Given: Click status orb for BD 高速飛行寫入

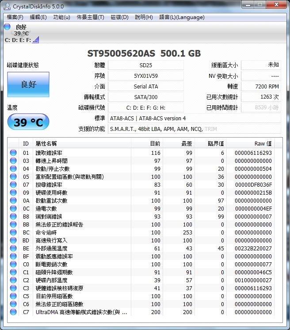Looking at the screenshot, I should point(13,240).
